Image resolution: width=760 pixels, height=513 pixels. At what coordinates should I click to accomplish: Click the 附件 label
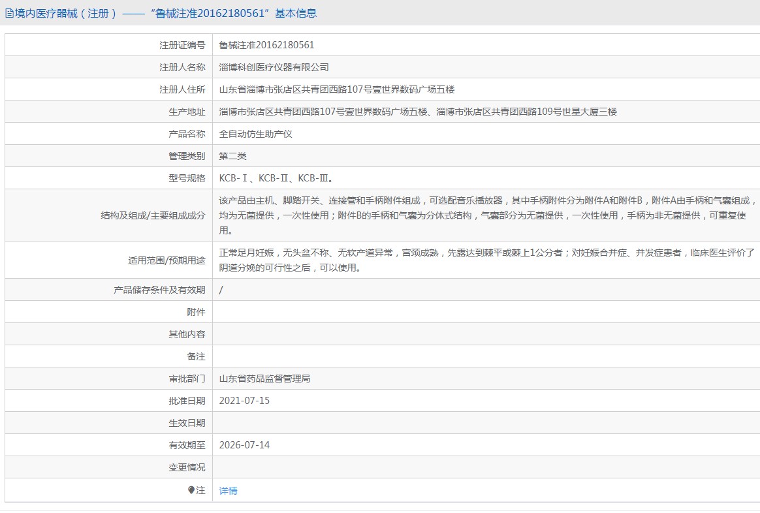pos(197,313)
